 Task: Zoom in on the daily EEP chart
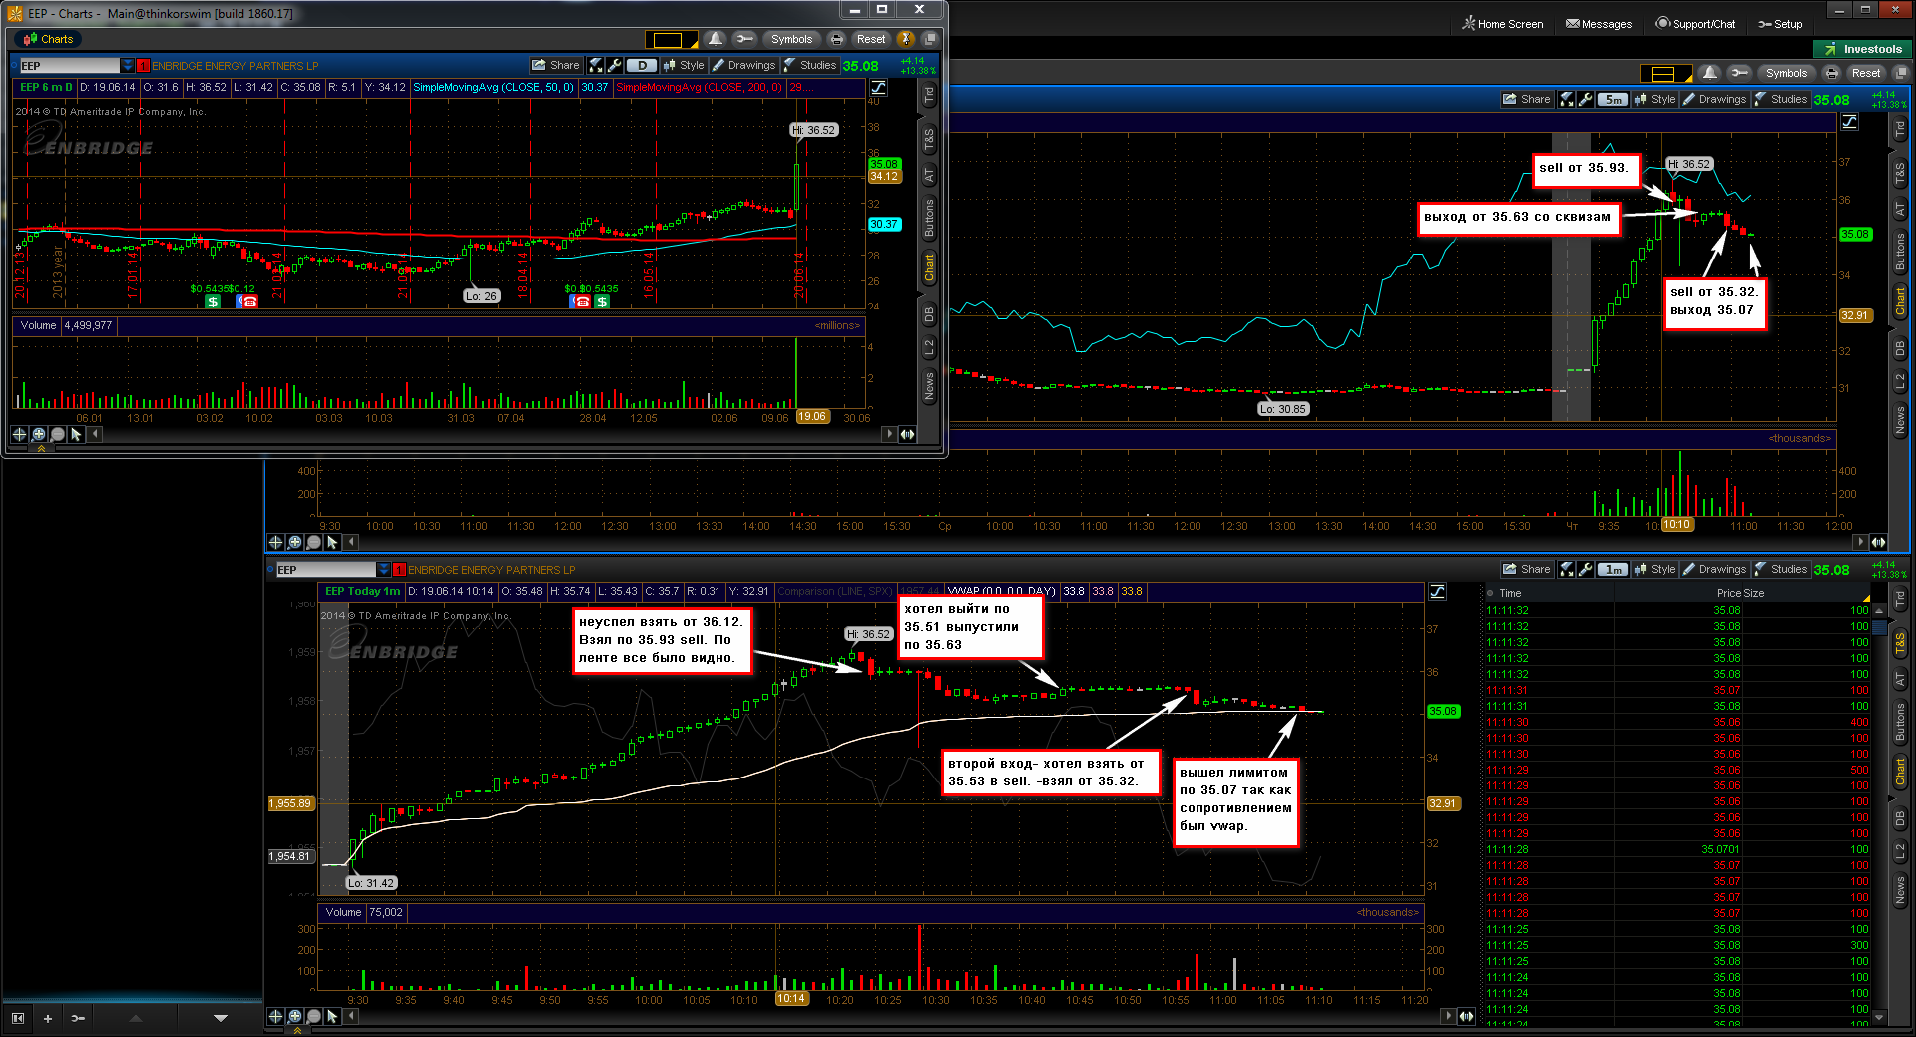(39, 434)
